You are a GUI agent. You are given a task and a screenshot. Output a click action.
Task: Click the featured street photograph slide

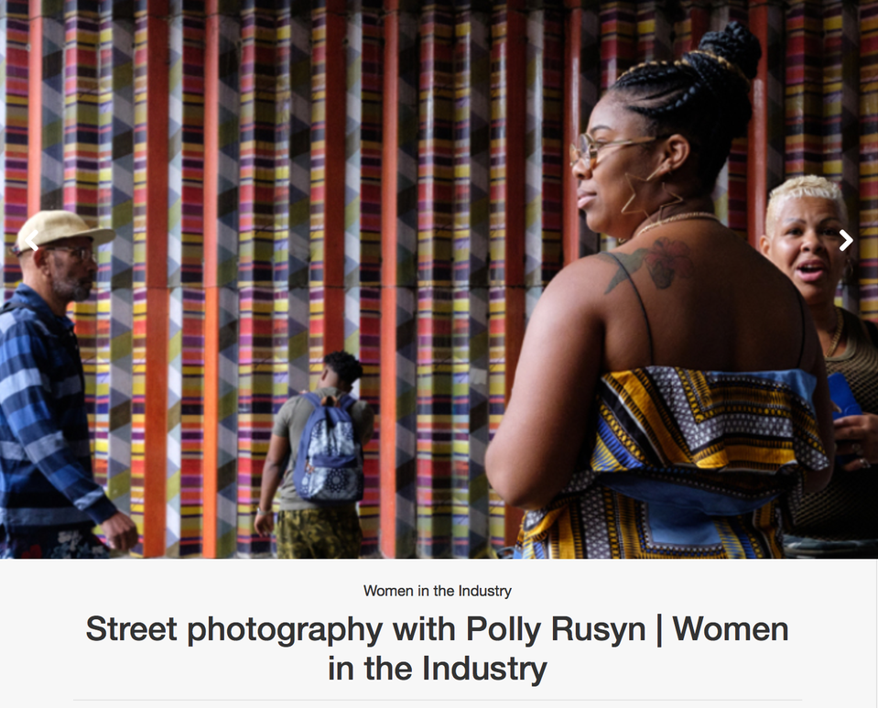click(x=439, y=279)
